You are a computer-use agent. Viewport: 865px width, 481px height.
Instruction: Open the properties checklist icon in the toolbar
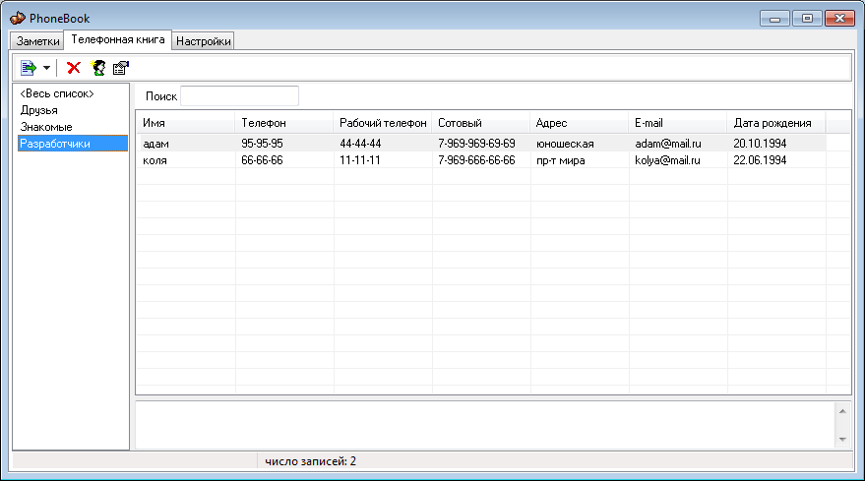pos(120,68)
